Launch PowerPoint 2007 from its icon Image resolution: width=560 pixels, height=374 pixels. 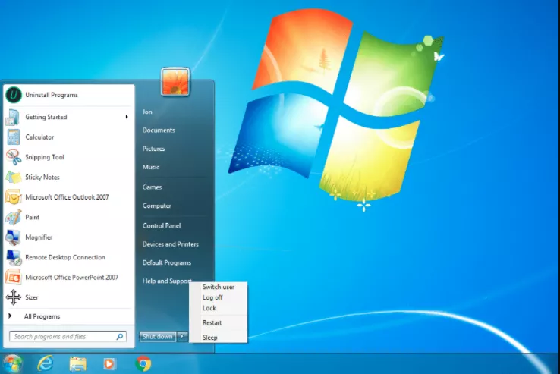pos(14,278)
